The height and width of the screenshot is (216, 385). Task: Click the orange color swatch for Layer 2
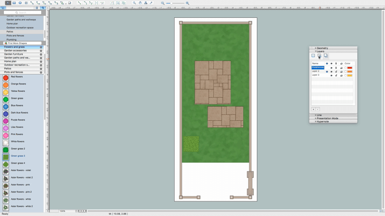tap(350, 72)
